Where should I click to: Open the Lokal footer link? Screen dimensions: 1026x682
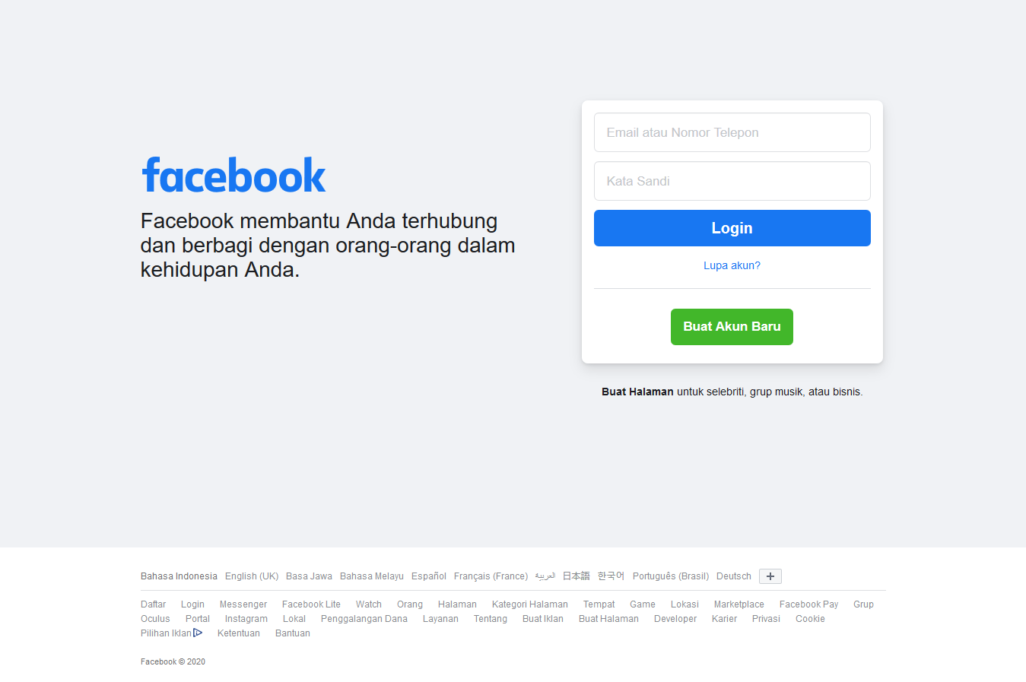(294, 619)
